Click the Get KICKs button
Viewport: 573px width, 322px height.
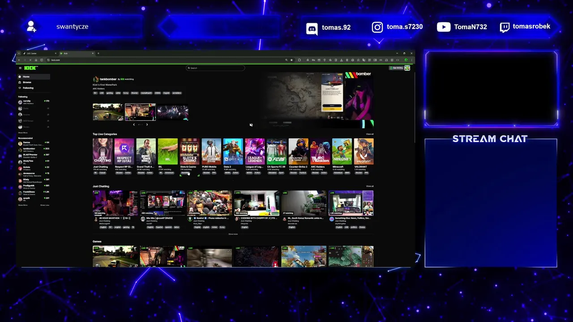[396, 68]
